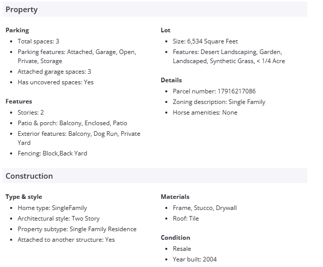Select the Features subsection heading
Viewport: 323px width, 267px height.
(x=19, y=101)
